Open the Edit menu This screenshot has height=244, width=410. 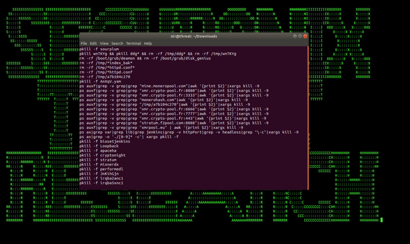(93, 43)
